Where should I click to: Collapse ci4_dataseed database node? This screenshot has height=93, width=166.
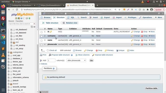[11, 33]
